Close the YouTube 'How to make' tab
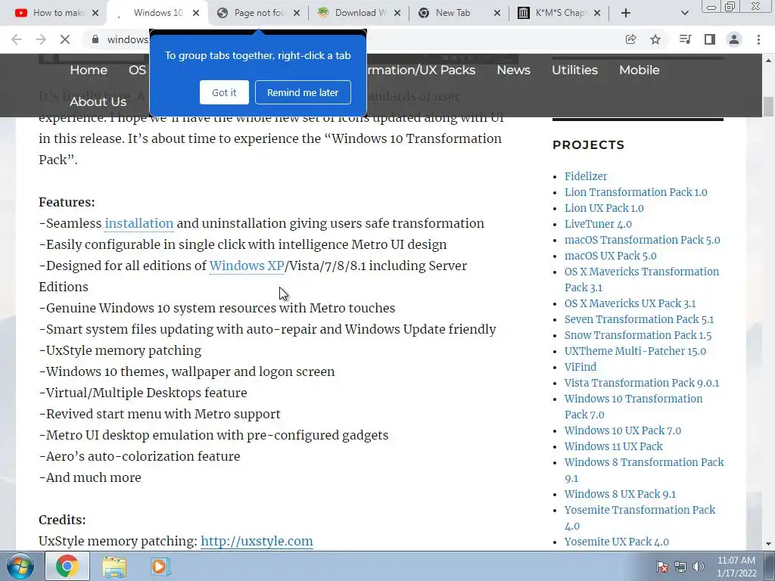Viewport: 775px width, 581px height. pyautogui.click(x=95, y=13)
